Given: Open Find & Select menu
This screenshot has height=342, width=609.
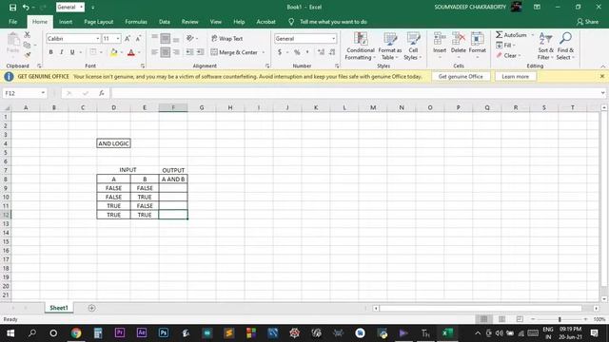Looking at the screenshot, I should pos(565,47).
